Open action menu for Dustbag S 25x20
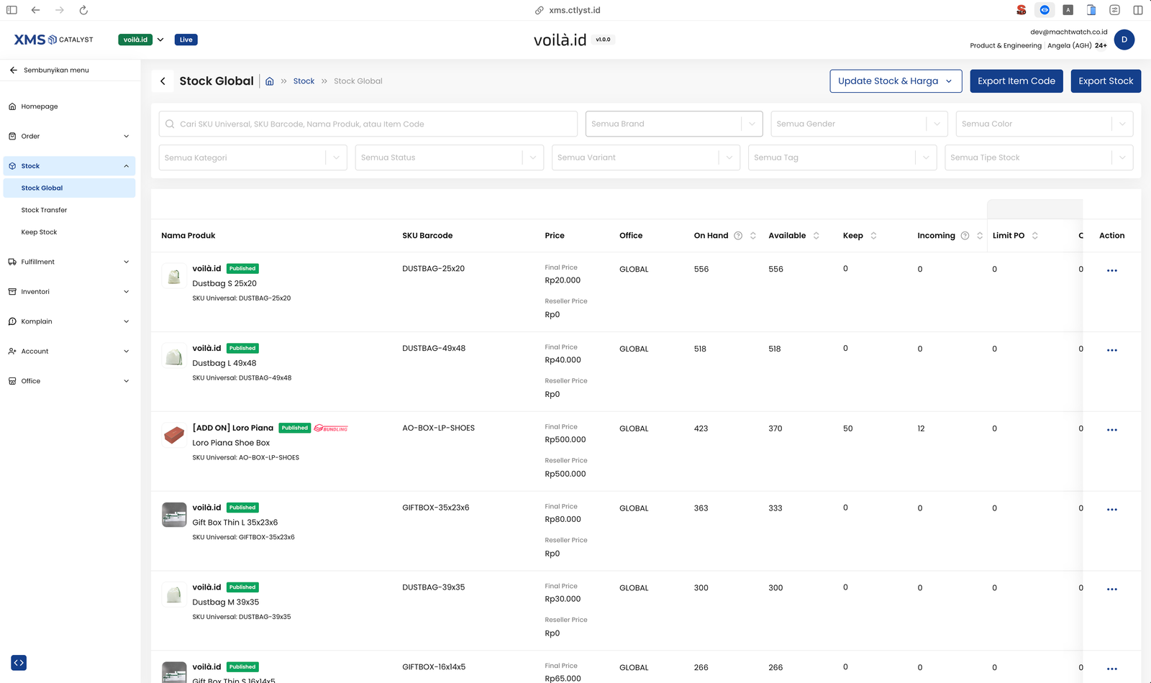1151x683 pixels. pos(1112,270)
